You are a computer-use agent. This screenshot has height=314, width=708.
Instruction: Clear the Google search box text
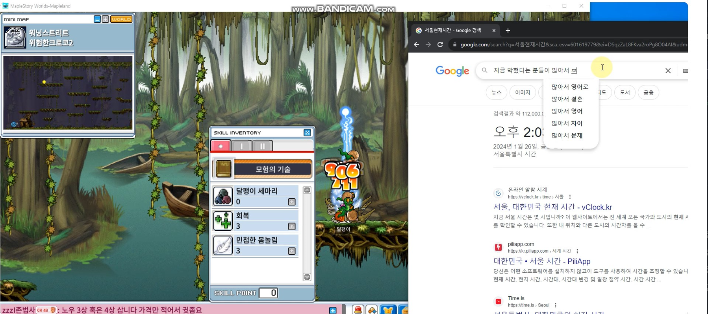668,71
